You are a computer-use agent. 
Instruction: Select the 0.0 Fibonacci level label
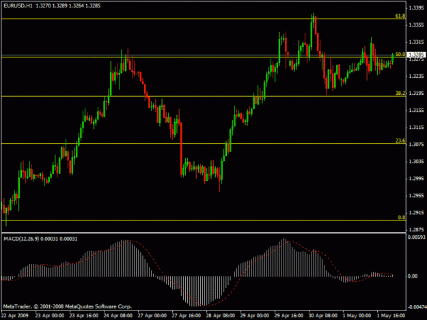tap(402, 217)
